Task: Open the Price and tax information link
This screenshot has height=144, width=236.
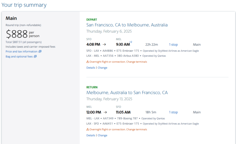Action: coord(21,51)
